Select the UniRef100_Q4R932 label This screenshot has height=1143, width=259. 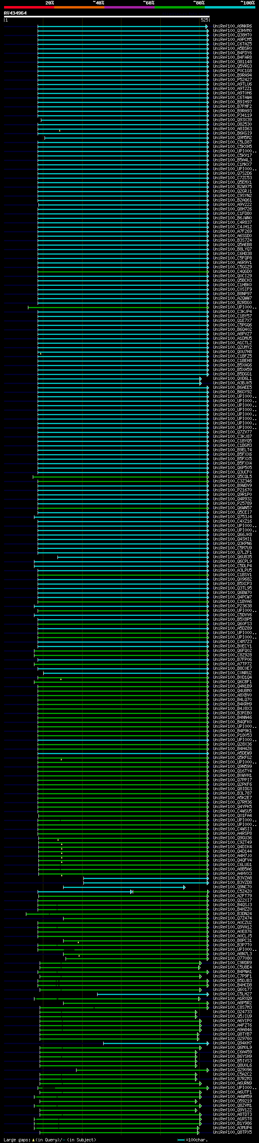[x=232, y=499]
